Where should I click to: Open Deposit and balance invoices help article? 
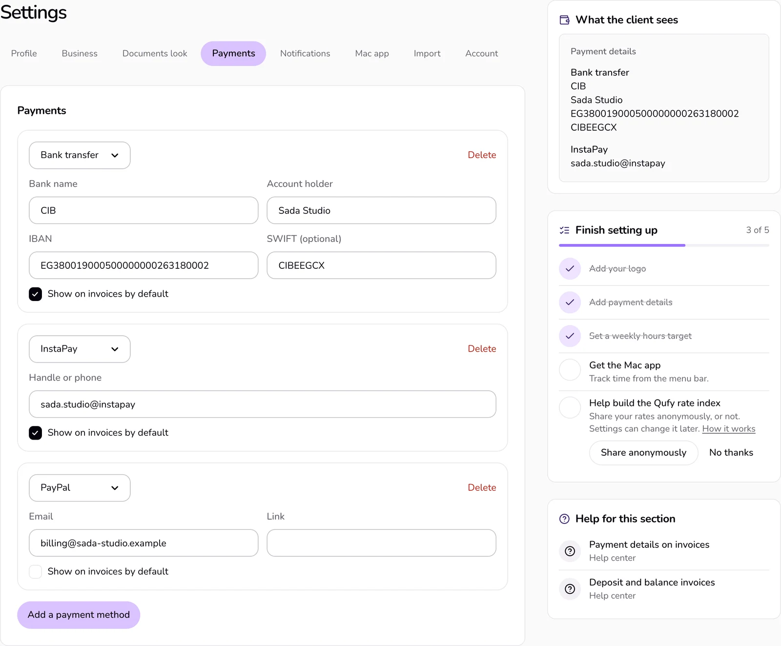coord(664,589)
